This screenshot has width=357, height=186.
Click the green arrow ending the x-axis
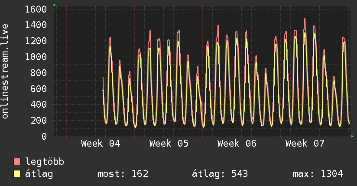pos(352,136)
